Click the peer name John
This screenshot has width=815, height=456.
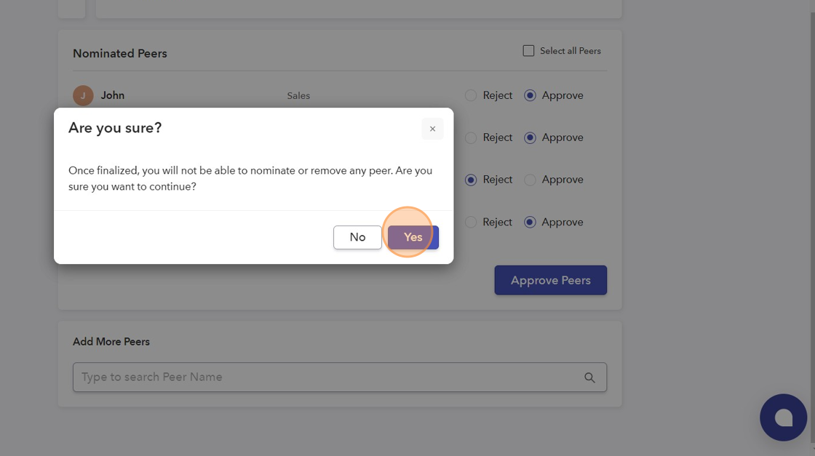(x=113, y=95)
